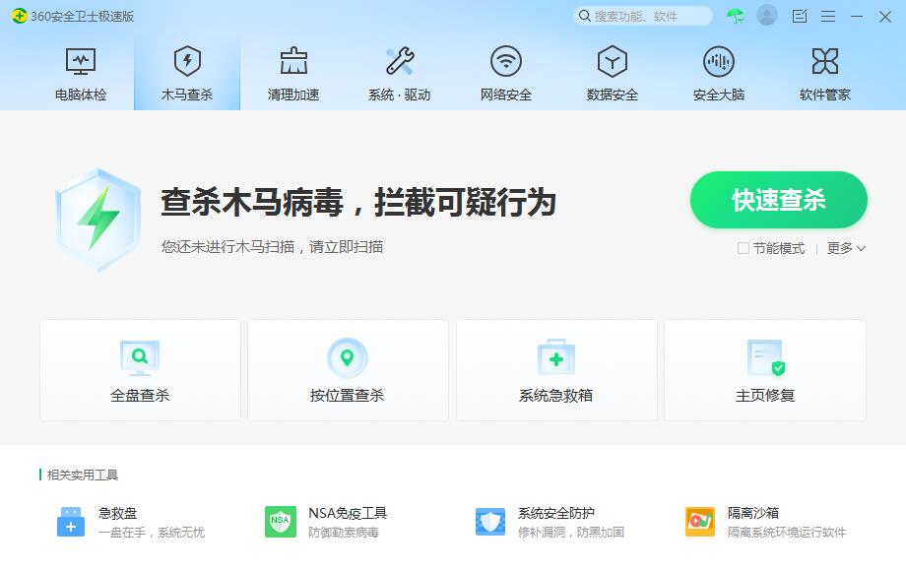Focus the 搜索功能、软件 search field

(x=643, y=16)
